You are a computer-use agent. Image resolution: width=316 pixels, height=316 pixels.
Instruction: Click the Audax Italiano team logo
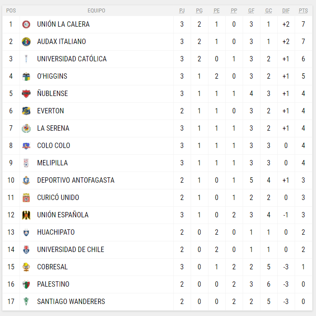[26, 42]
